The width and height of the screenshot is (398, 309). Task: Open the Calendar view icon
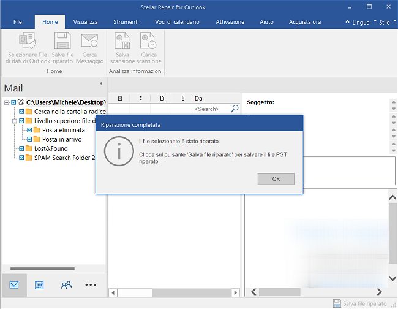click(x=39, y=285)
